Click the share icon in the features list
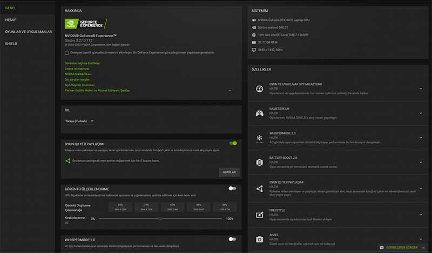The width and height of the screenshot is (432, 253). [x=260, y=188]
